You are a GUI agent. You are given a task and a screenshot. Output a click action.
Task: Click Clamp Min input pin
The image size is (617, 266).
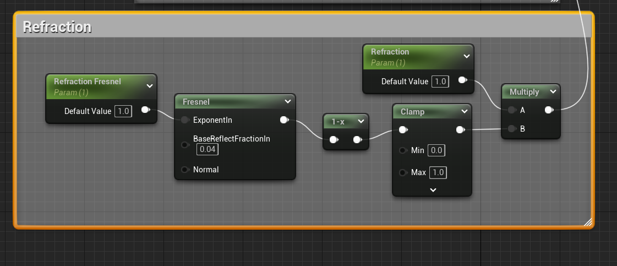point(402,150)
